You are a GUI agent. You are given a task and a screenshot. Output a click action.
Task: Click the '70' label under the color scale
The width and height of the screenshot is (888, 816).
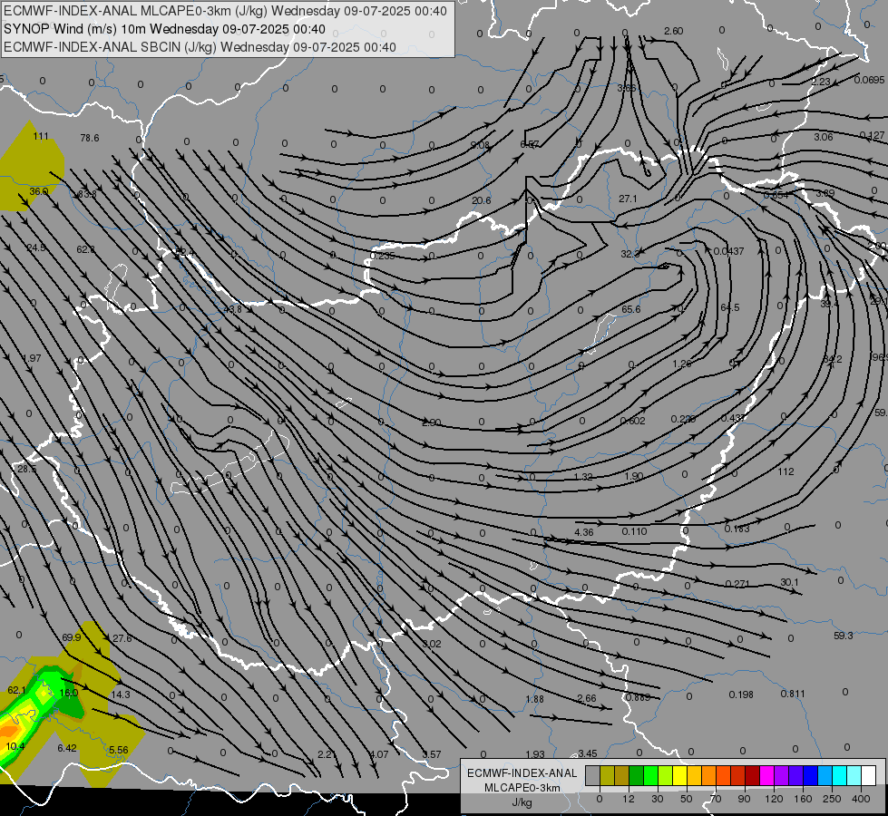click(x=716, y=799)
